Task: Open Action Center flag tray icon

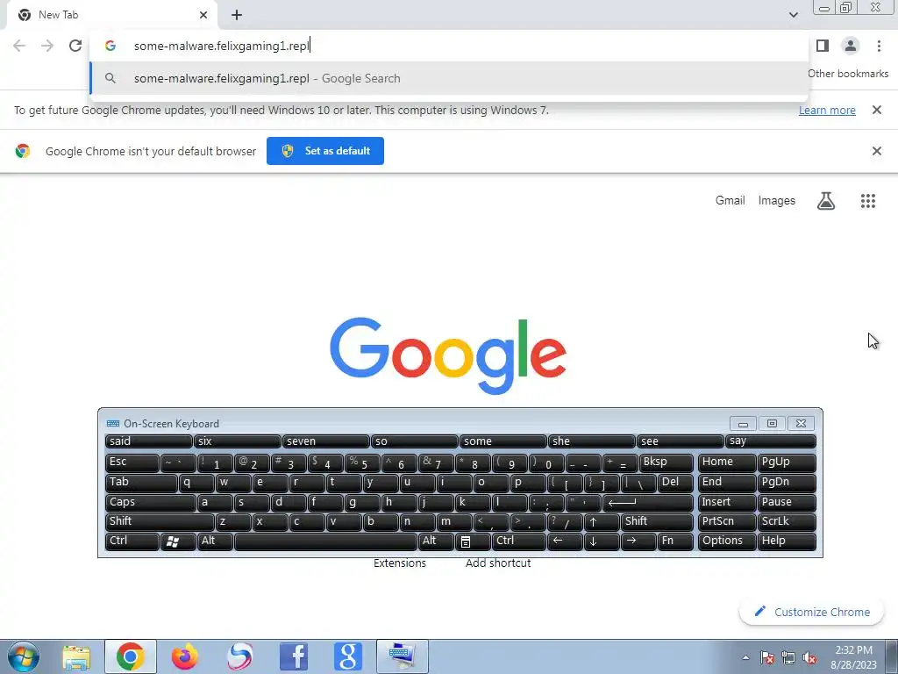Action: tap(766, 657)
